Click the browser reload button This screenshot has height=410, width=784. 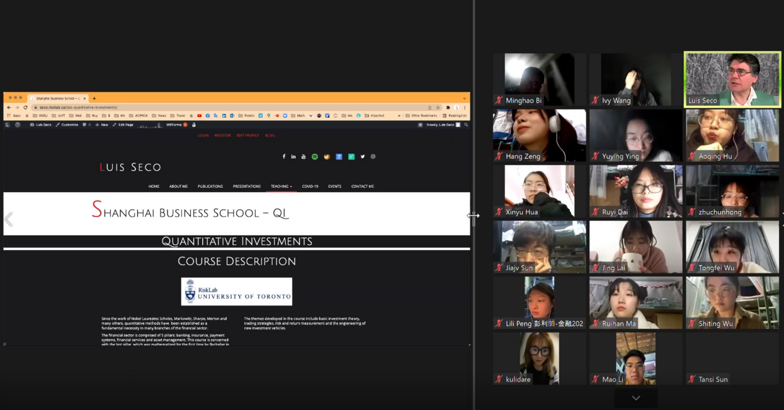tap(25, 108)
